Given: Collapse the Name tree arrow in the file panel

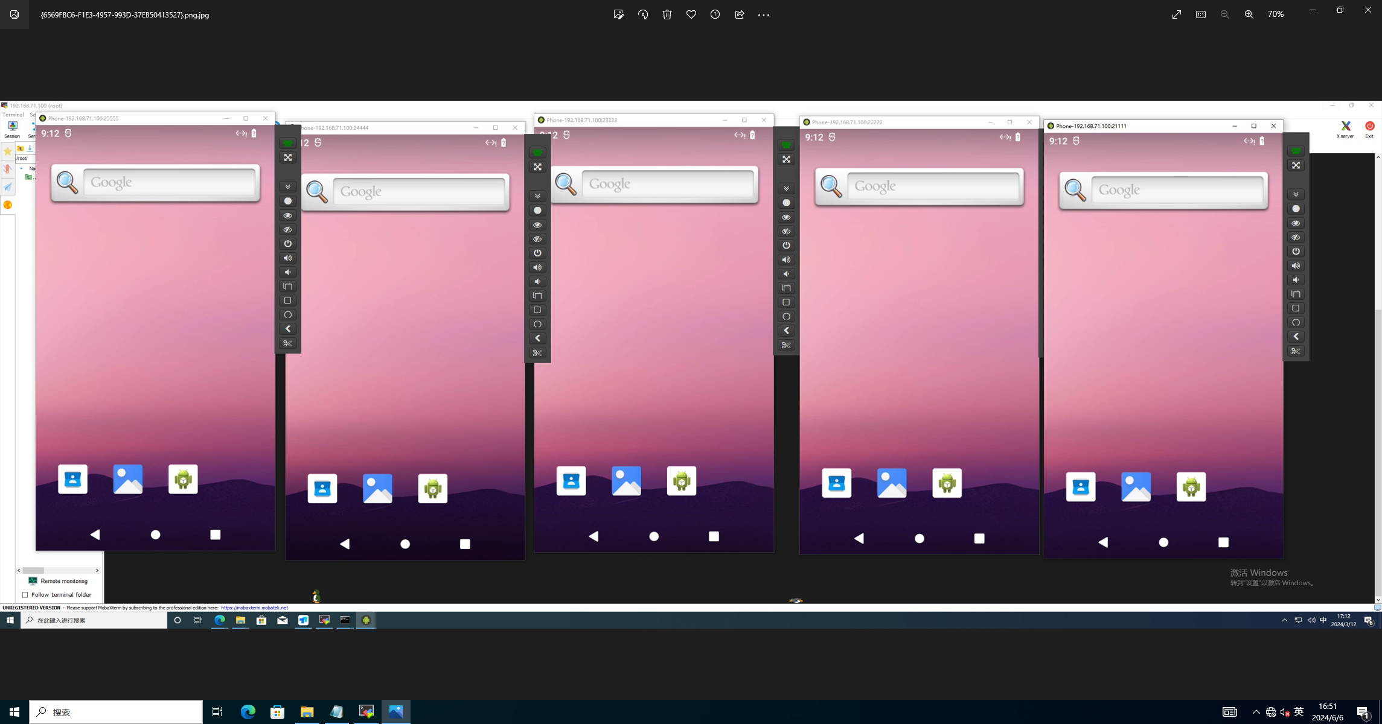Looking at the screenshot, I should [22, 168].
